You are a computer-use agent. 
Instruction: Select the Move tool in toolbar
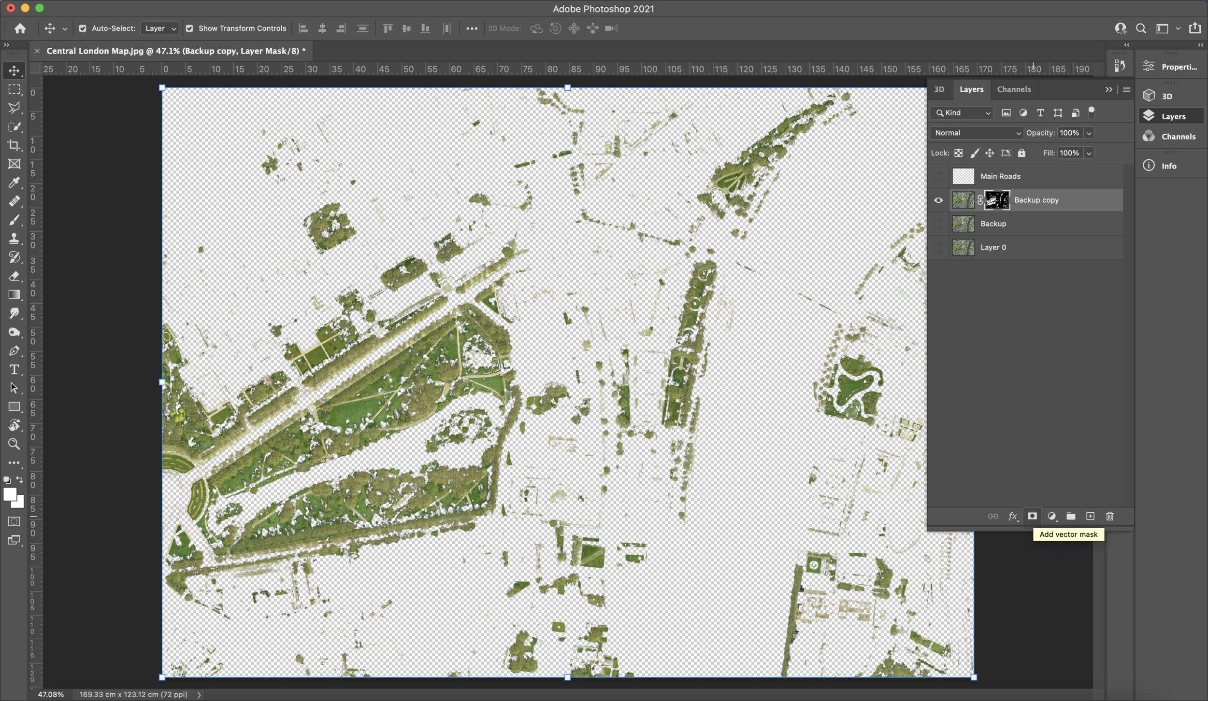[x=14, y=70]
